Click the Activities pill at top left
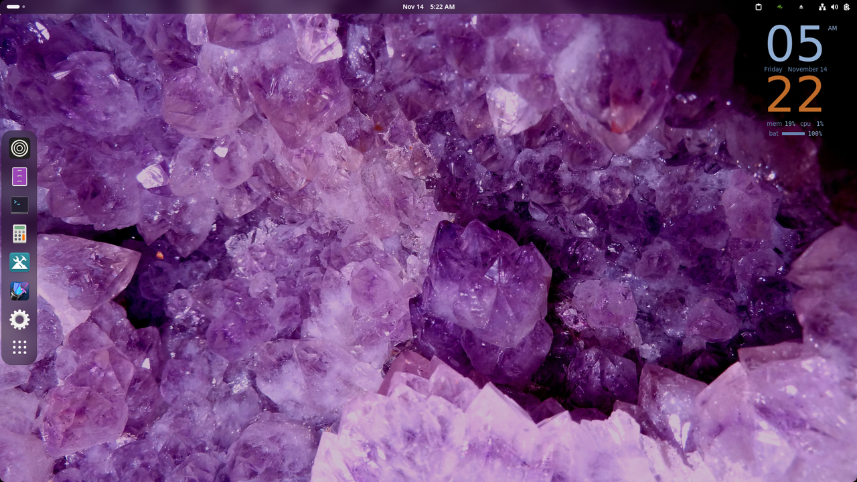 tap(13, 7)
